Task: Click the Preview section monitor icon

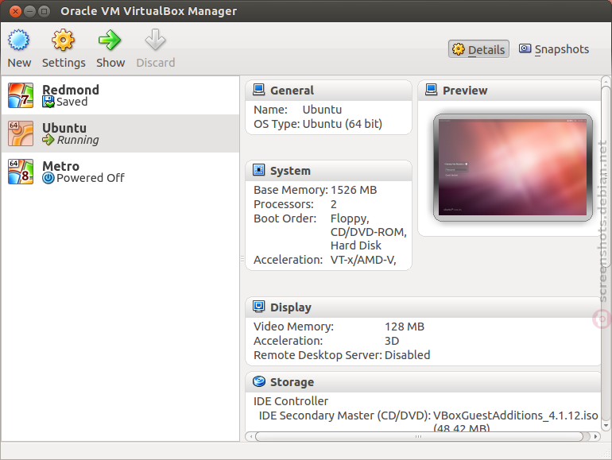Action: (x=432, y=90)
